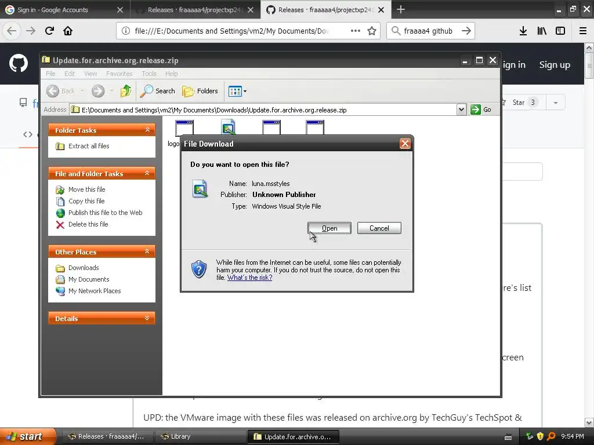Toggle Firefox sidebar icon
This screenshot has height=445, width=594.
(x=560, y=31)
